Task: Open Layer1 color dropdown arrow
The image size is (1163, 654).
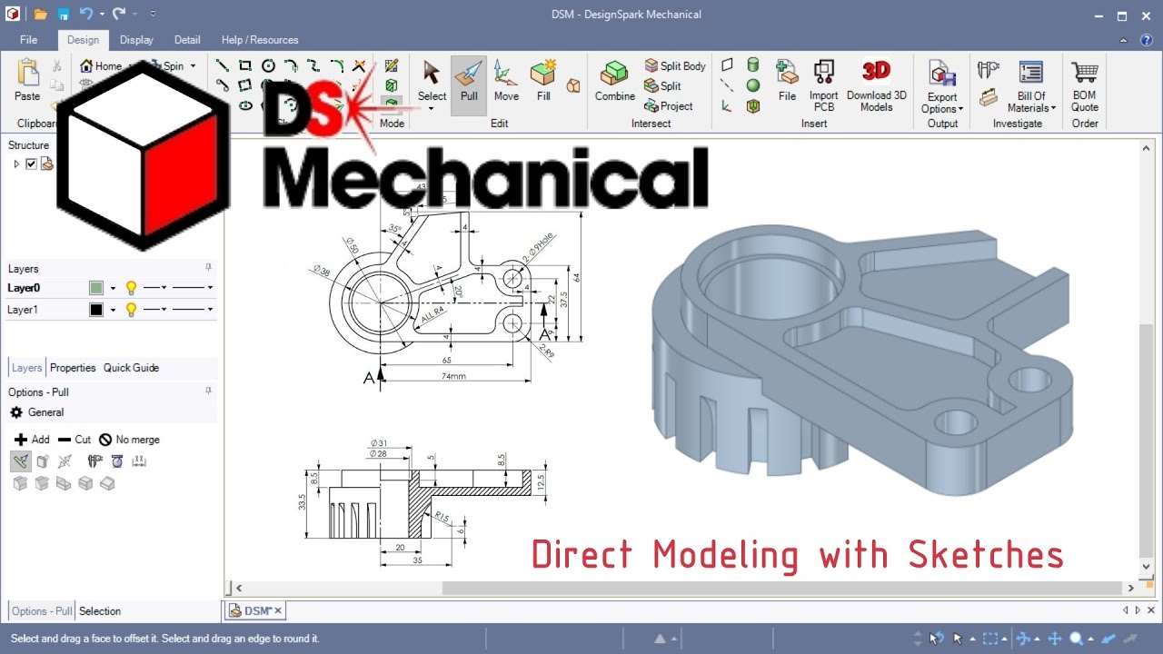Action: pos(114,310)
